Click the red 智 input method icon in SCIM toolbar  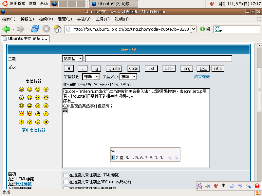(216, 186)
